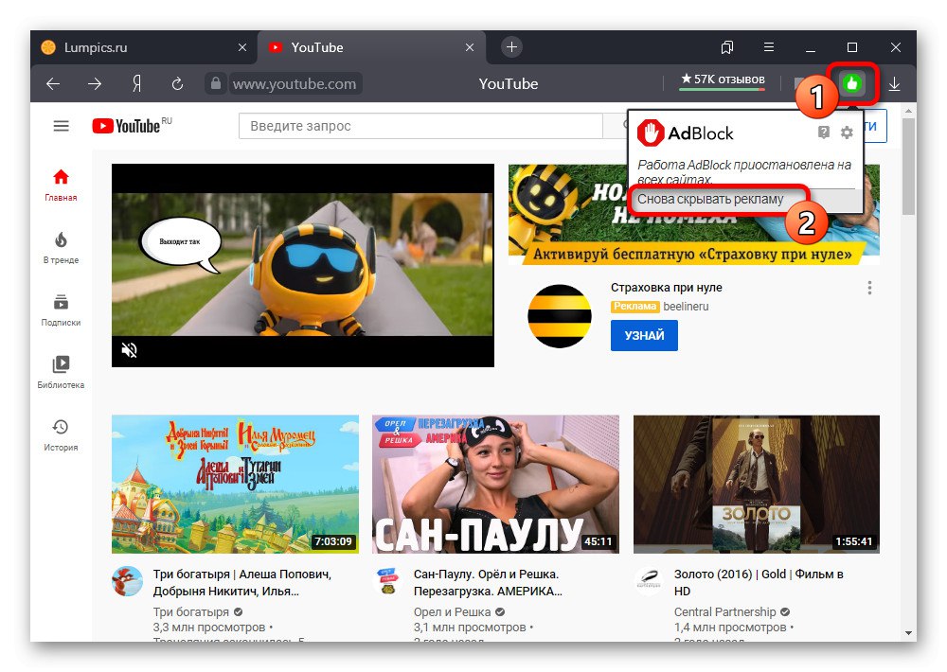Viewport: 947px width, 672px height.
Task: Click the Три богатыря channel avatar
Action: point(128,581)
